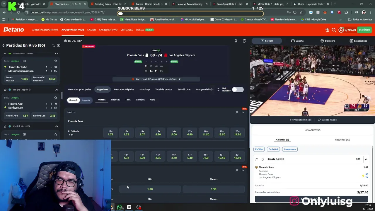
Task: Show more bookmarks with double chevron
Action: point(340,19)
